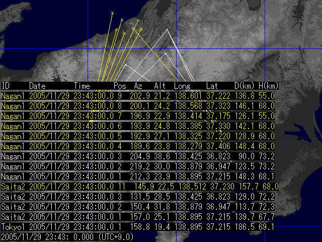Screen dimensions: 322x242
Task: Select distance value 123.5
Action: click(x=245, y=166)
